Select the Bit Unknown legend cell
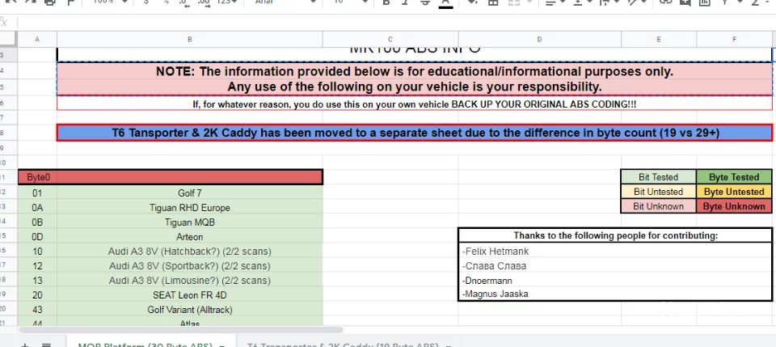The image size is (776, 347). tap(659, 206)
